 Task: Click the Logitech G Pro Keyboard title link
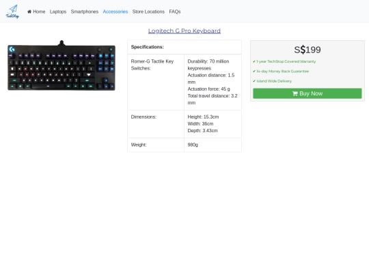pos(184,31)
